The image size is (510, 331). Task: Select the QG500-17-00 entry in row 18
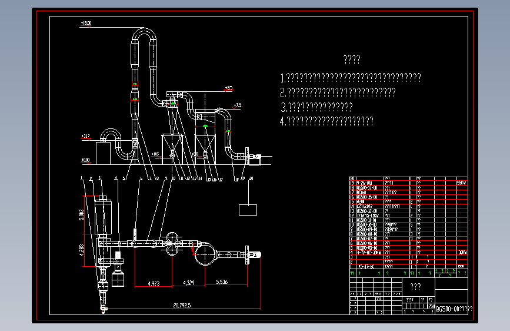tap(367, 188)
